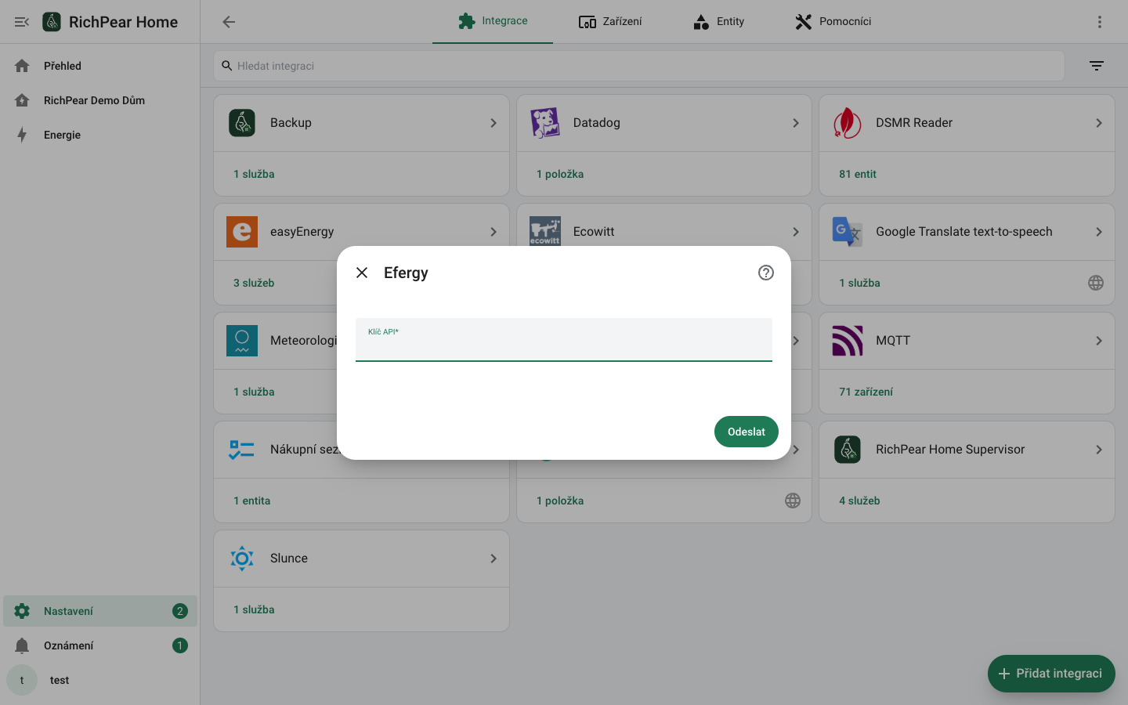Viewport: 1128px width, 705px height.
Task: Click the Datadog dog logo
Action: pyautogui.click(x=545, y=123)
